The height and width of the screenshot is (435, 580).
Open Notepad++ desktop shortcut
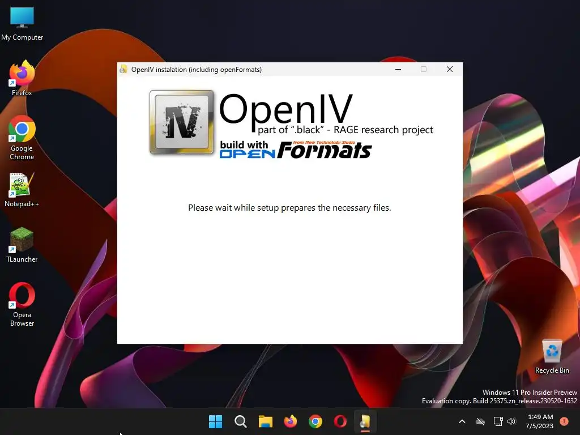pos(22,189)
